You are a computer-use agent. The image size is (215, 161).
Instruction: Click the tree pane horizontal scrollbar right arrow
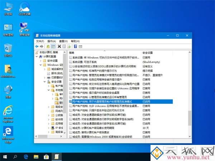pyautogui.click(x=61, y=136)
